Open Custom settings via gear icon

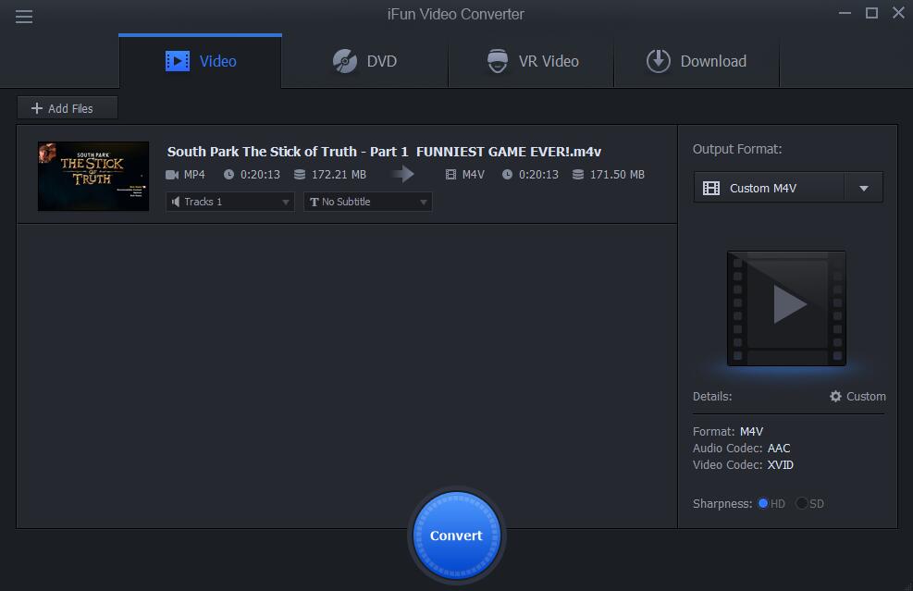(x=857, y=397)
